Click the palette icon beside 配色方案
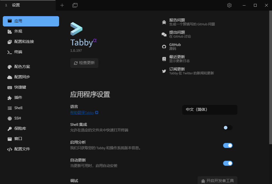The image size is (272, 184). coord(10,67)
